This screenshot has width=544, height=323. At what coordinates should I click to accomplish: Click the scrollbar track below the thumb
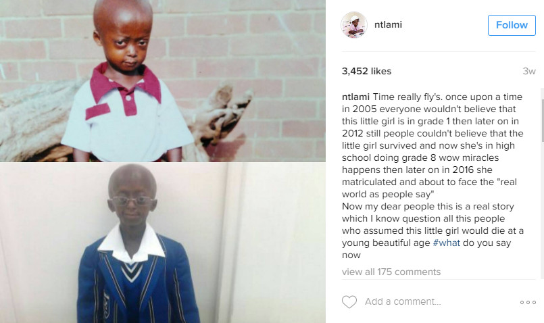click(x=542, y=208)
